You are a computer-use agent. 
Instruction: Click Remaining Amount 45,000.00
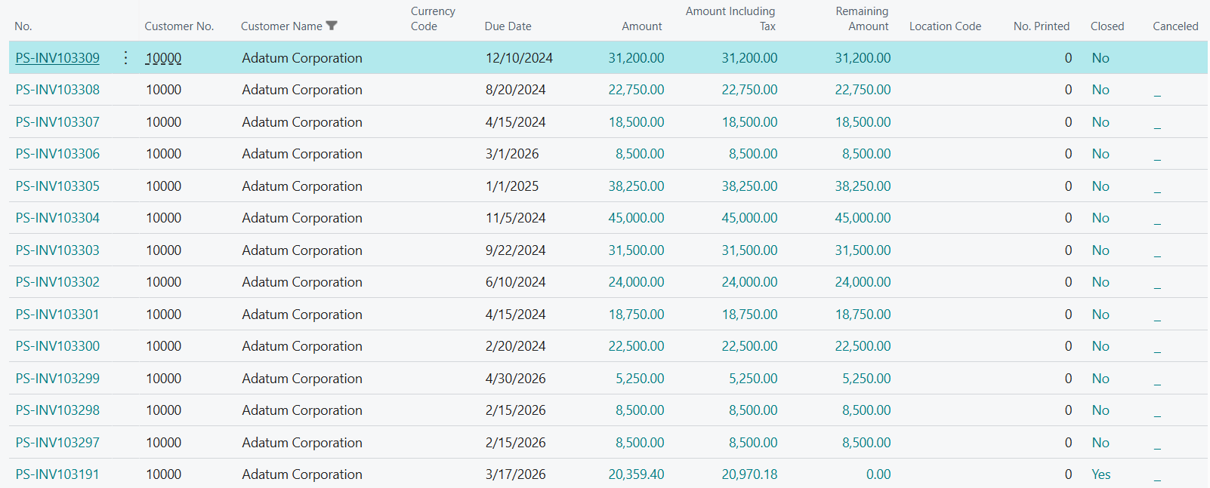click(x=863, y=218)
